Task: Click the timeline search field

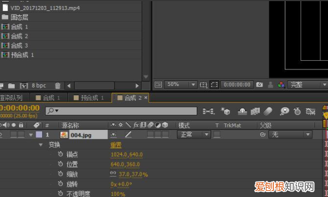Action: (121, 111)
